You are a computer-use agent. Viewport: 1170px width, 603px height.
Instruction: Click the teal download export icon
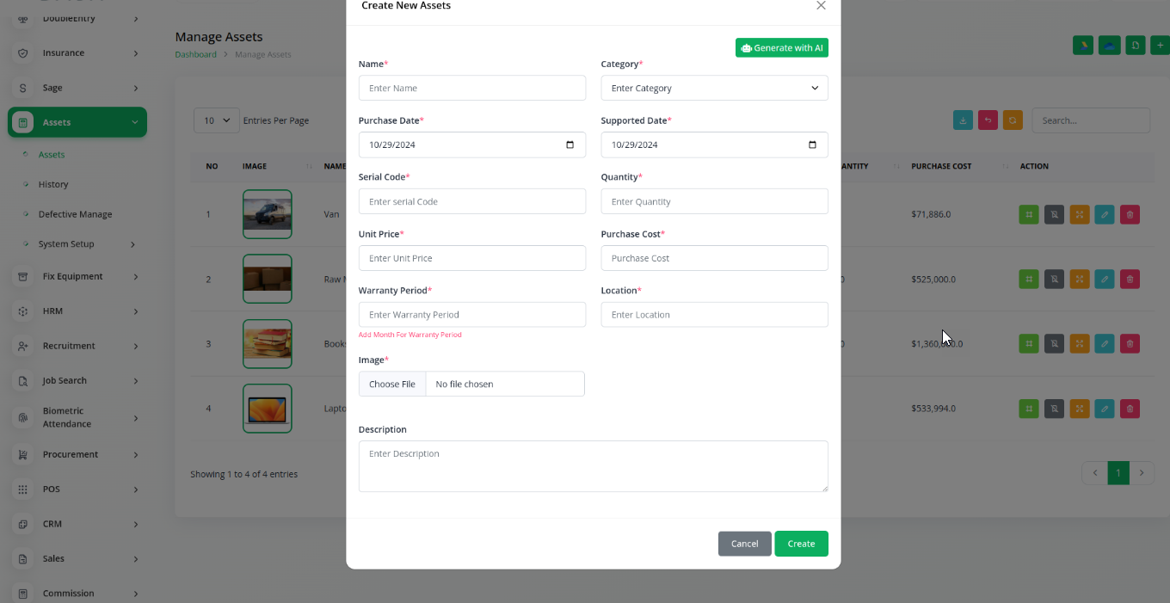coord(964,120)
